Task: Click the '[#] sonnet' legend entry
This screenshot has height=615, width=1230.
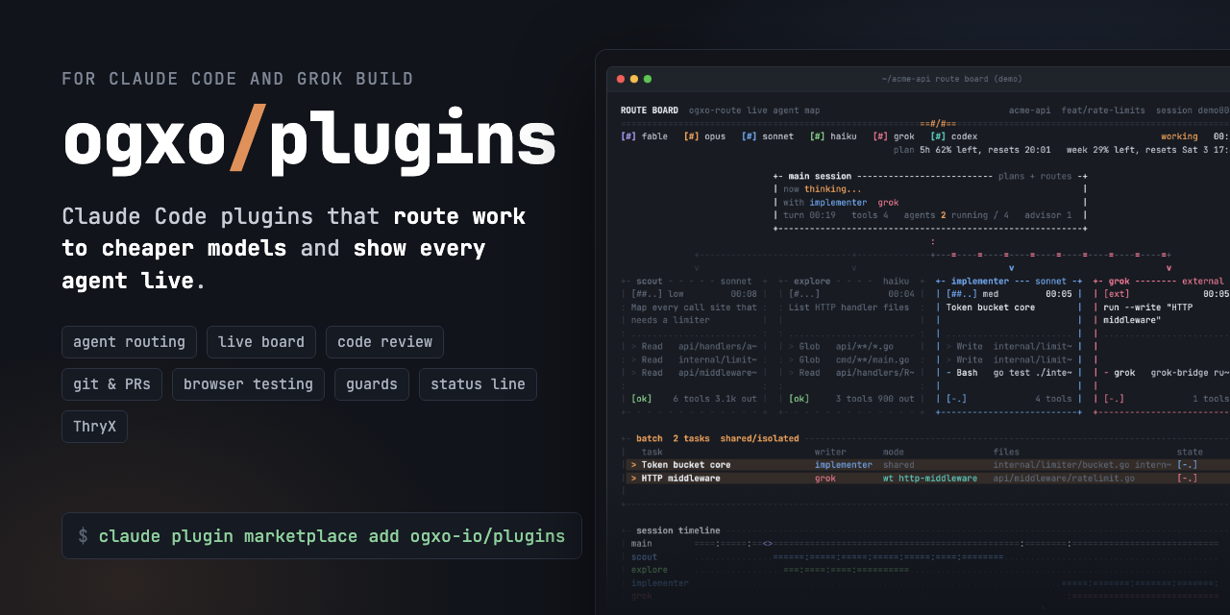Action: click(767, 136)
